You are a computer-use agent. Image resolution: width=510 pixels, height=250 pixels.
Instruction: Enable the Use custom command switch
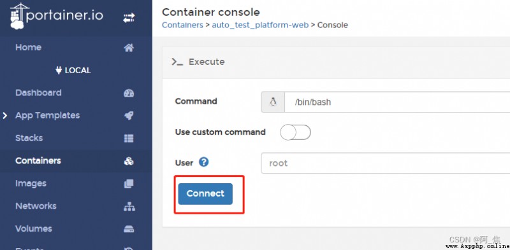[x=295, y=132]
